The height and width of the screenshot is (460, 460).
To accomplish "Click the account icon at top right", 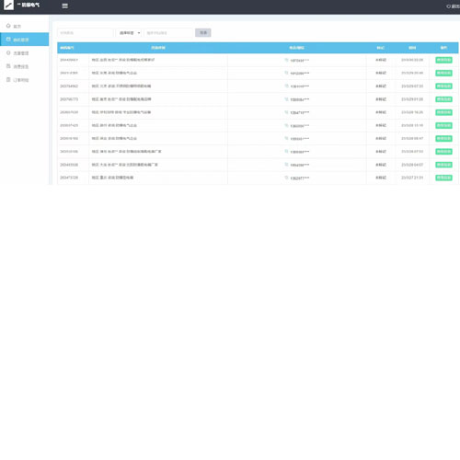I will point(448,6).
